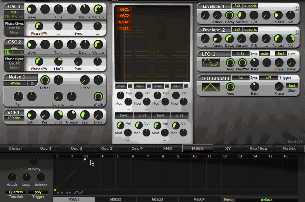The width and height of the screenshot is (305, 202).
Task: Select the MSEG start node at beat 1
Action: (55, 189)
